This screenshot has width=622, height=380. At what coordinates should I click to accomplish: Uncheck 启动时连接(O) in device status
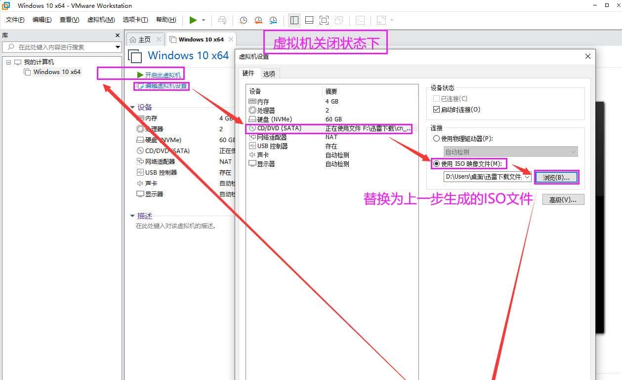point(436,109)
